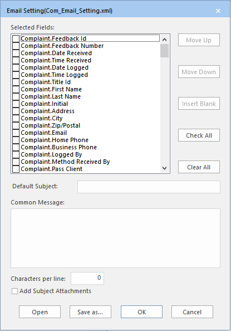The height and width of the screenshot is (331, 231).
Task: Select the Complaint.Home Phone row text
Action: coord(55,140)
